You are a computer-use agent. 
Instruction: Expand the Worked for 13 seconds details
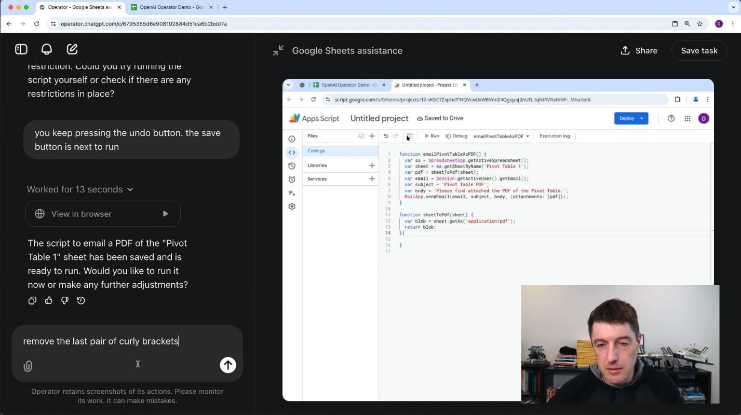coord(80,189)
